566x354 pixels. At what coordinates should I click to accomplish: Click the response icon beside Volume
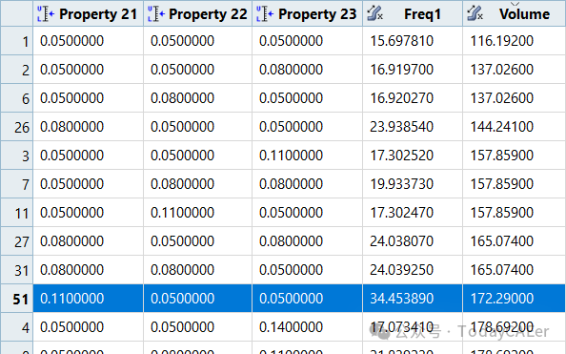[x=475, y=13]
